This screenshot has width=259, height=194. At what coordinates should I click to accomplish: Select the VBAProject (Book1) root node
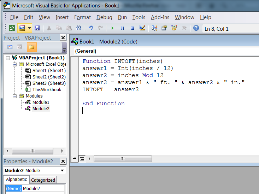click(x=42, y=58)
